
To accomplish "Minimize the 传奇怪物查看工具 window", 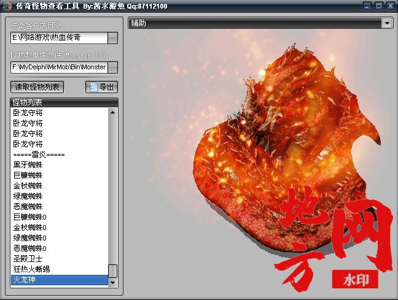I will click(367, 6).
